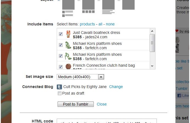Click the Facebook Like icon in background page
The width and height of the screenshot is (190, 123).
179,96
